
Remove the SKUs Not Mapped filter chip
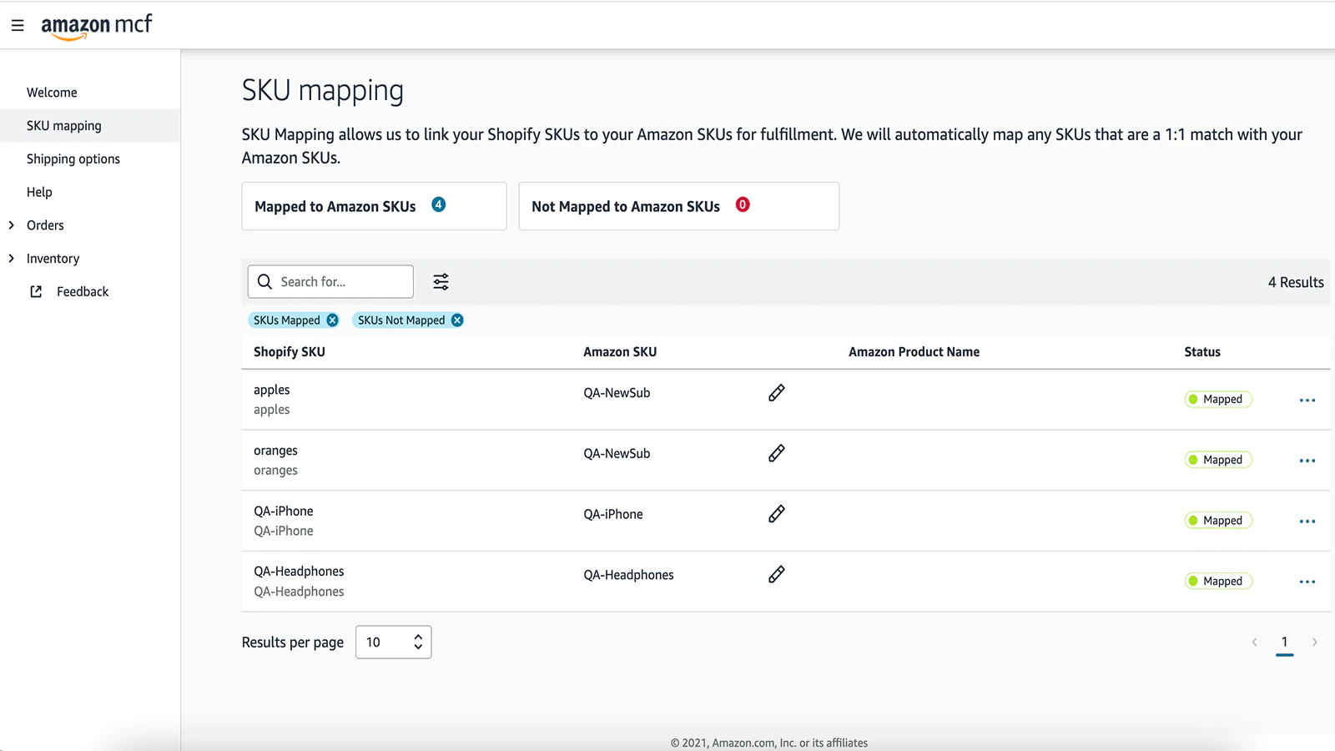click(x=457, y=320)
